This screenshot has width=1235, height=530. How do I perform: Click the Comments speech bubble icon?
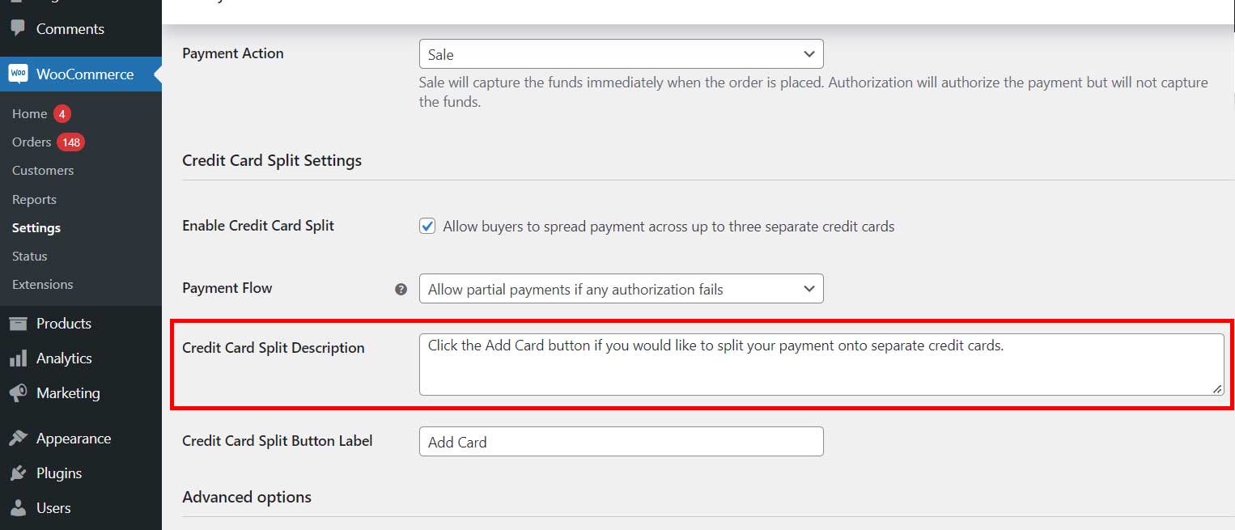[18, 28]
